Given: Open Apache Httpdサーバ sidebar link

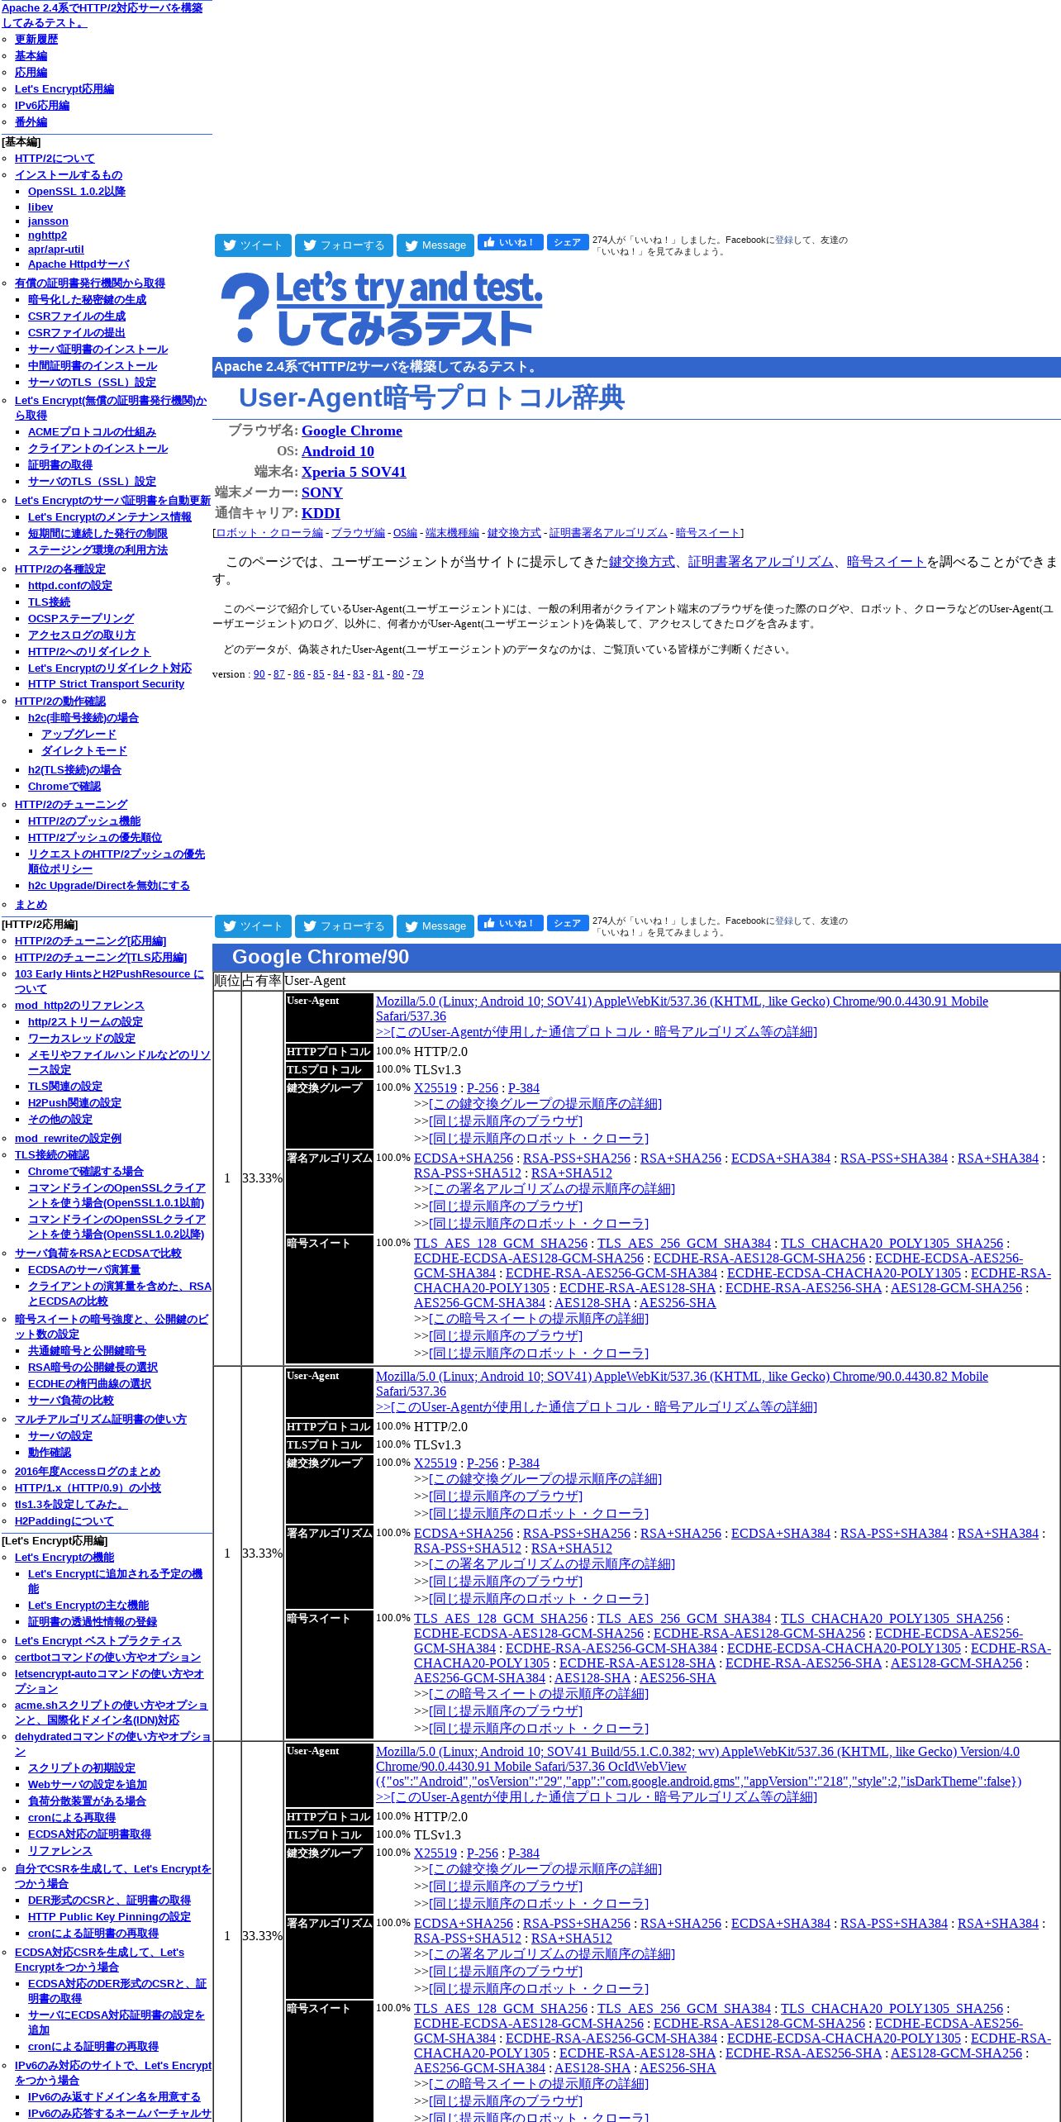Looking at the screenshot, I should click(x=79, y=264).
